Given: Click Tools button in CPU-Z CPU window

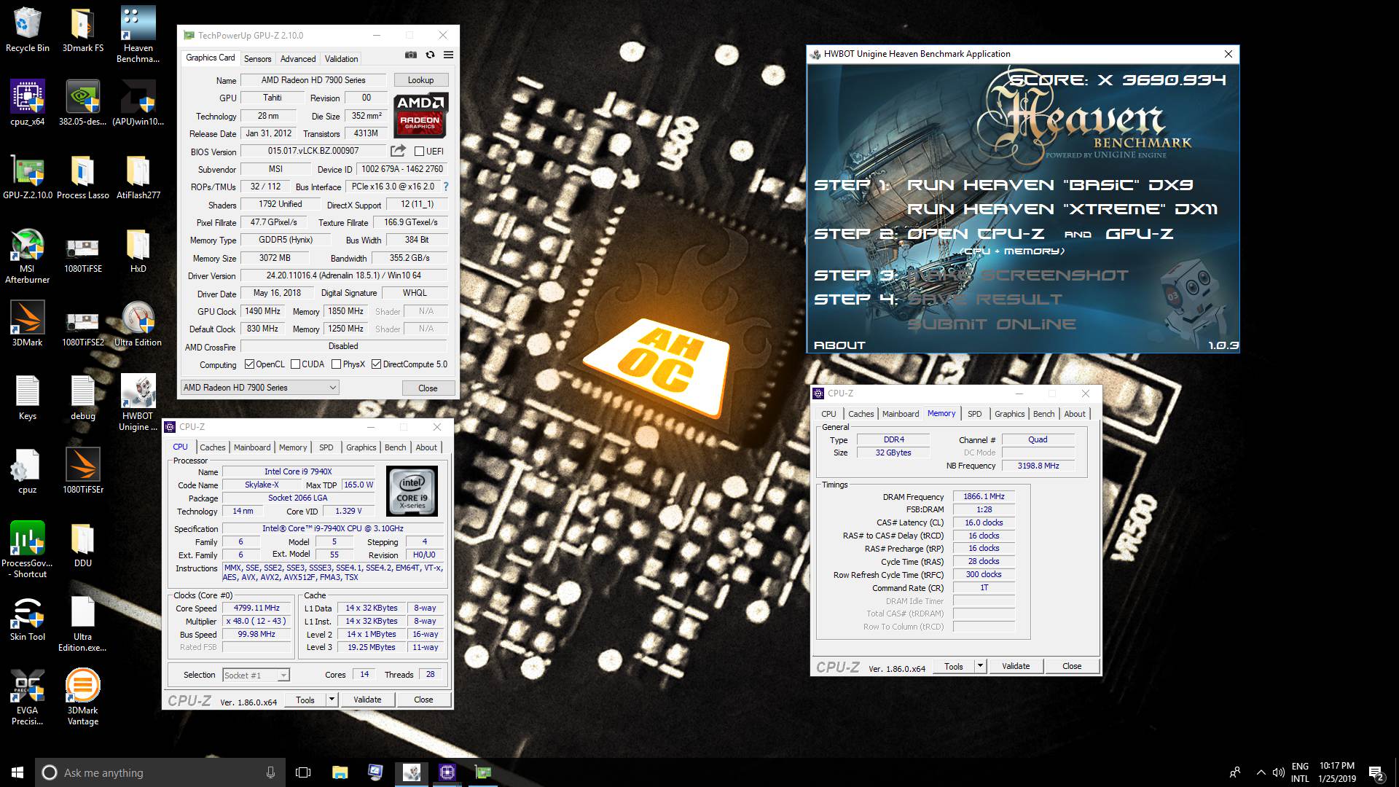Looking at the screenshot, I should pos(305,700).
